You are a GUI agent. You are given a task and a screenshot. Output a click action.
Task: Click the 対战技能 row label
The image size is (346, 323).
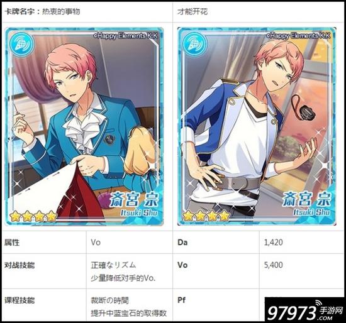(20, 265)
